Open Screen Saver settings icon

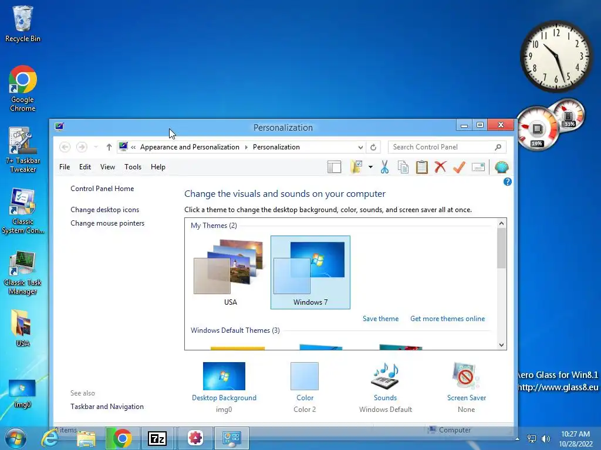pyautogui.click(x=466, y=377)
